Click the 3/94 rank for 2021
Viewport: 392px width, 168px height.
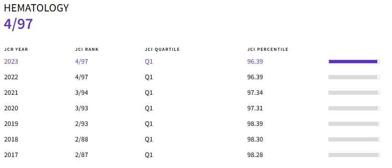click(81, 92)
